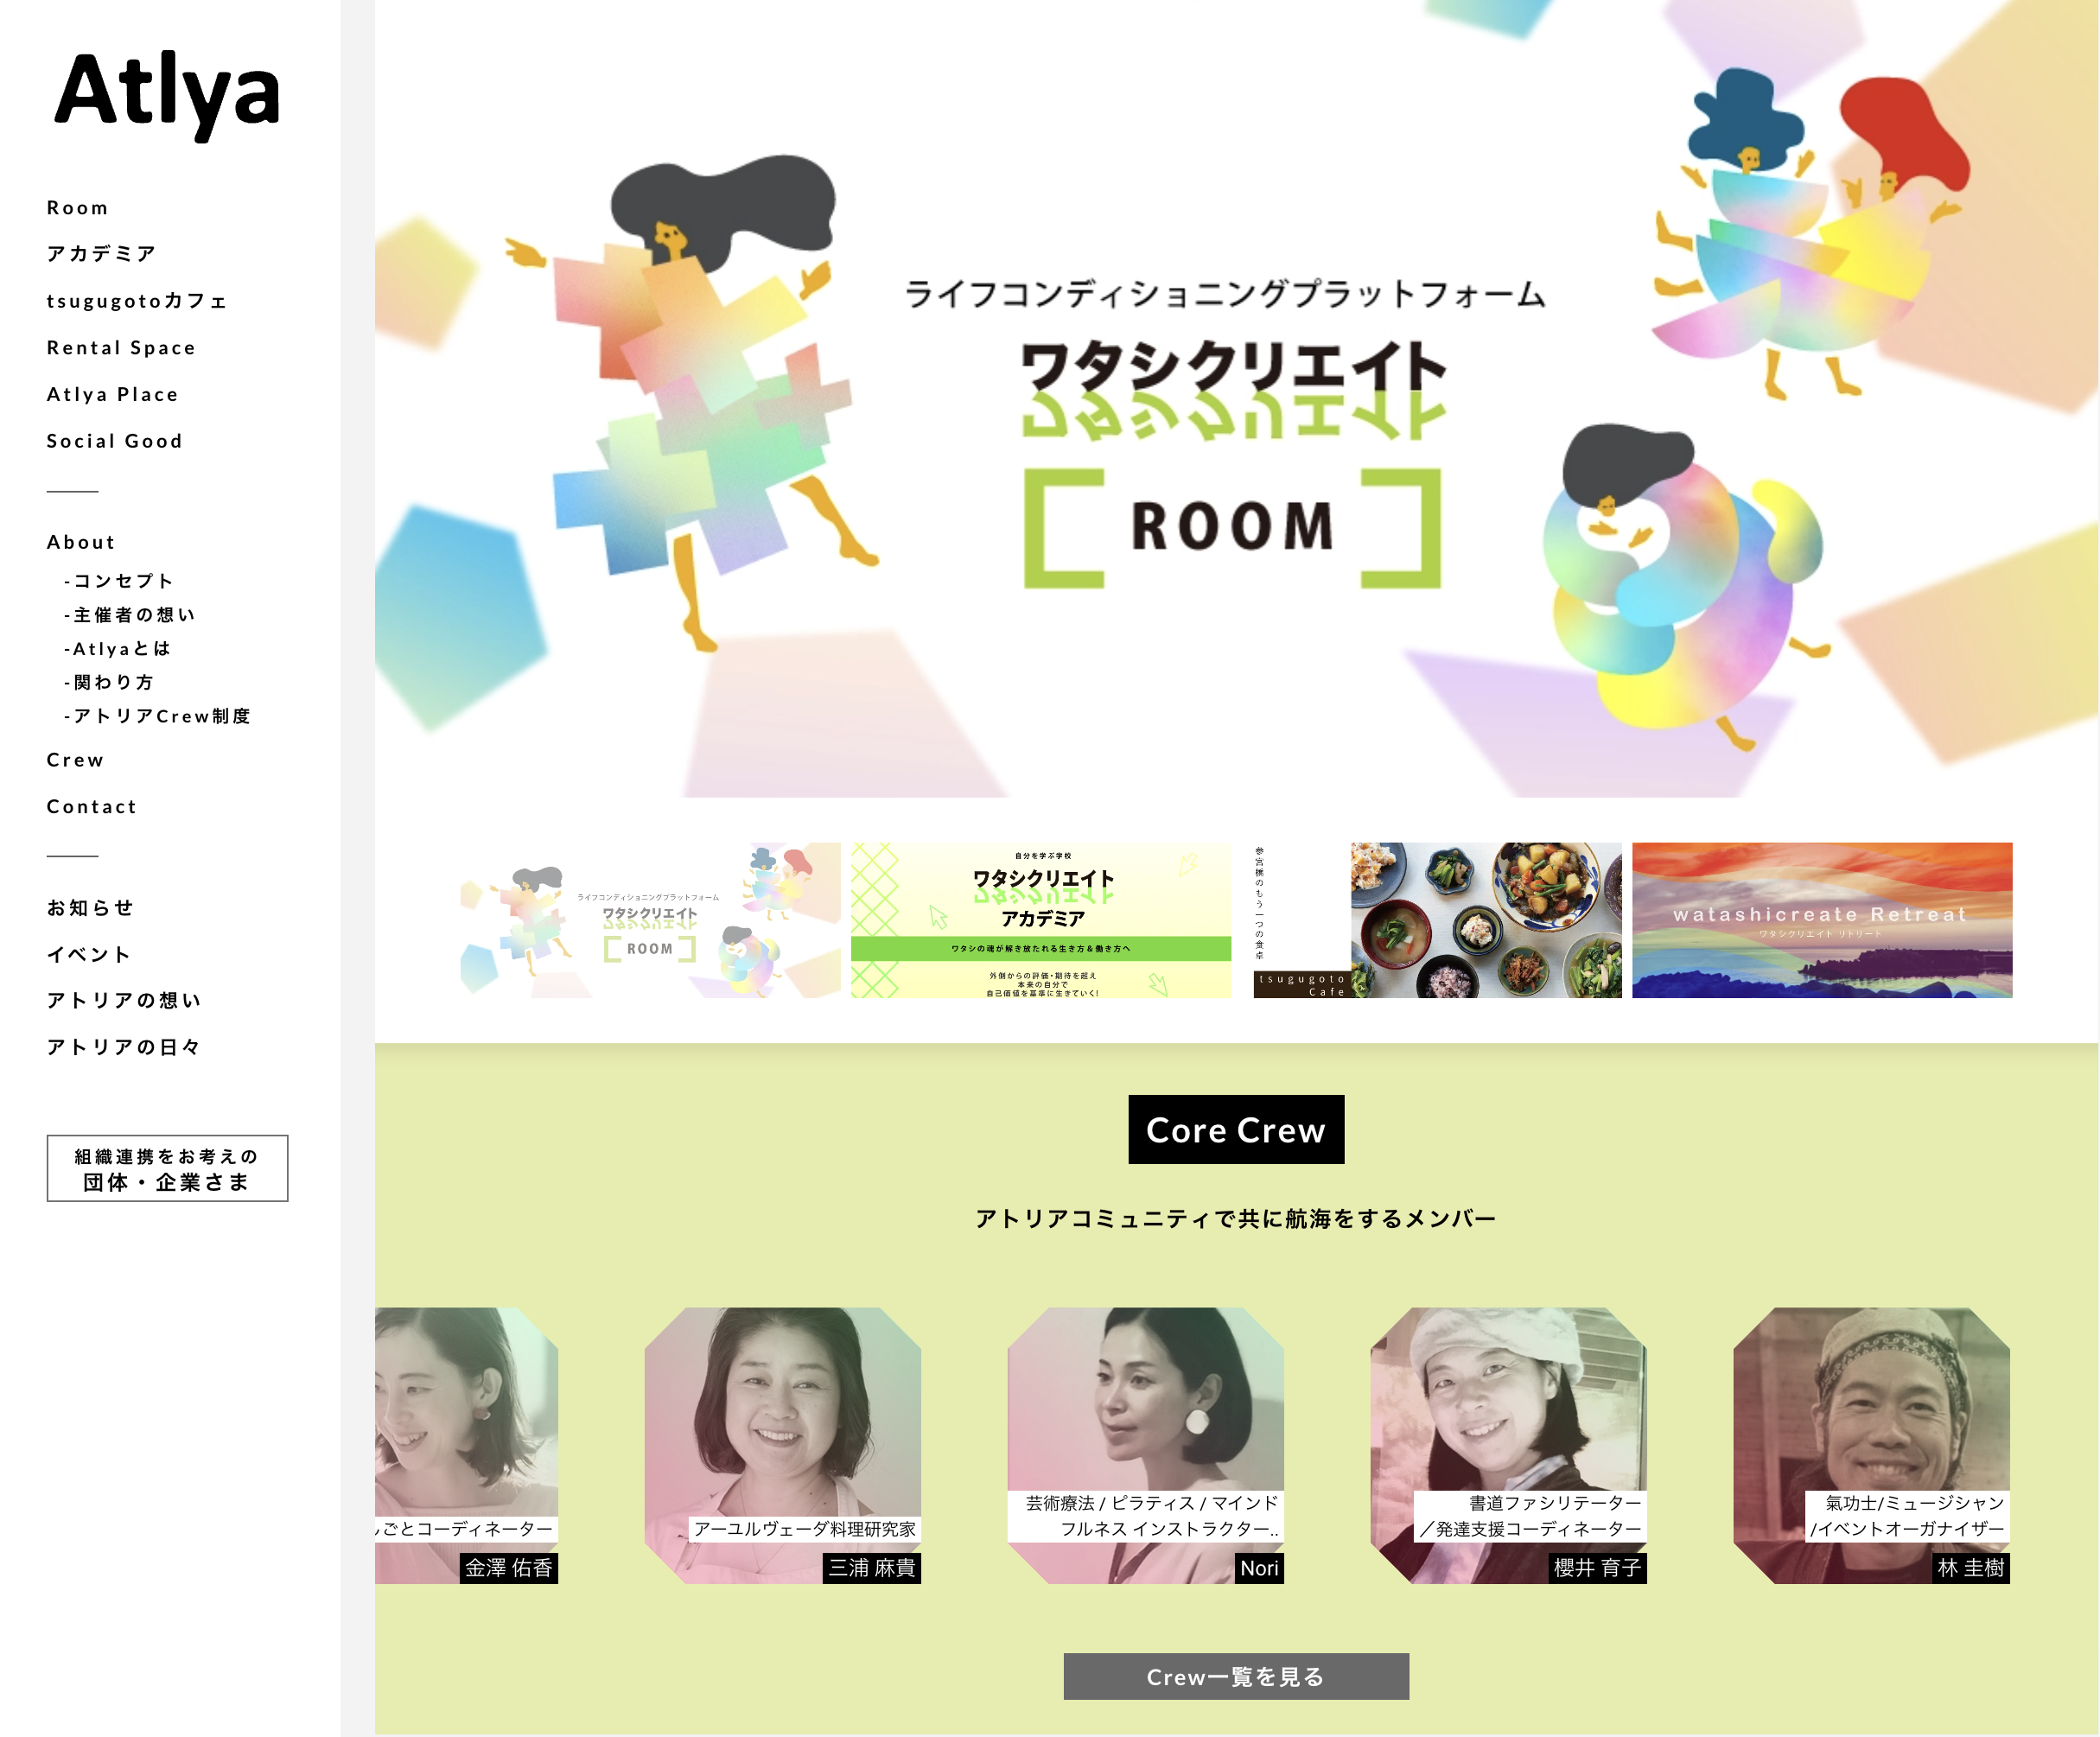Image resolution: width=2100 pixels, height=1737 pixels.
Task: Open the About section
Action: click(x=81, y=542)
